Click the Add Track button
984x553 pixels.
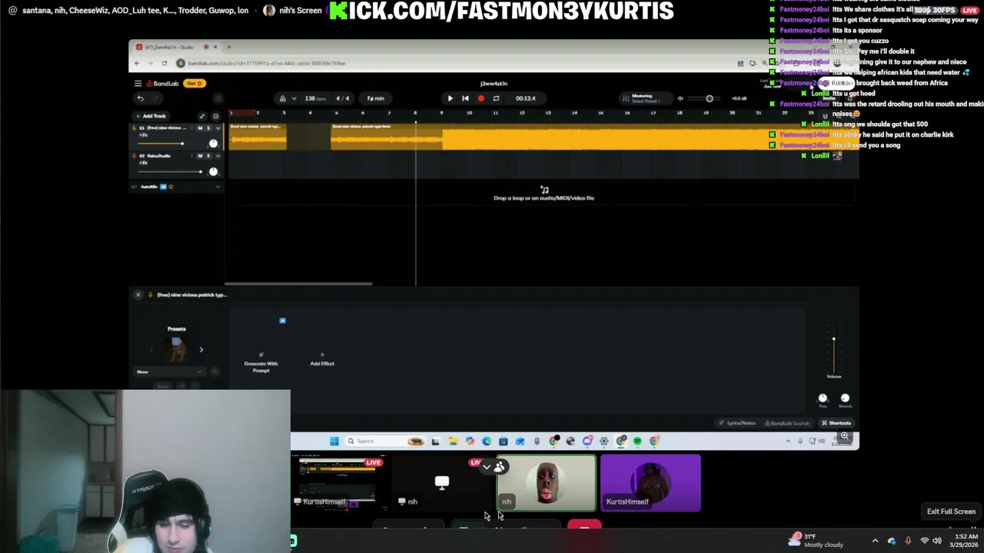[151, 116]
